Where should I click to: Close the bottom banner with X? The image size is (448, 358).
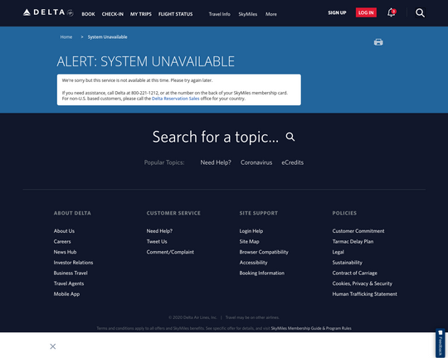53,346
